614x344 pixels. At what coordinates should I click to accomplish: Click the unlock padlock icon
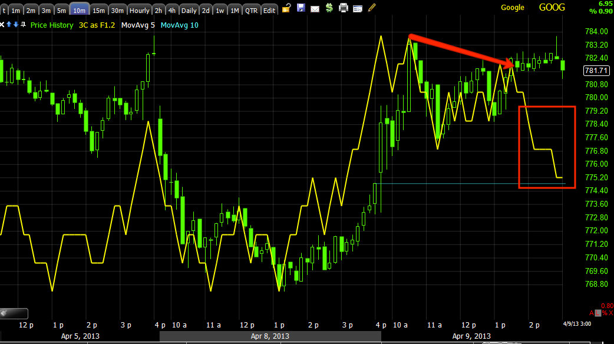[x=286, y=8]
